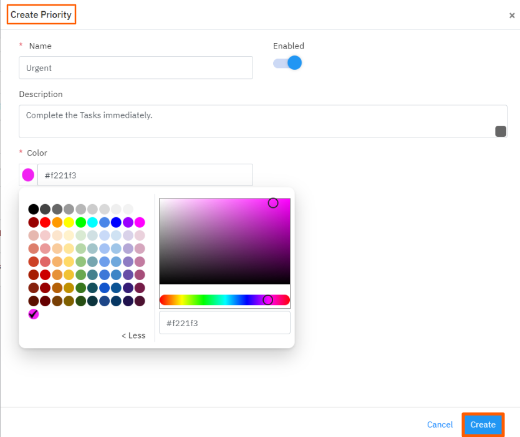Collapse the picker with Less
Viewport: 520px width, 437px height.
tap(133, 336)
